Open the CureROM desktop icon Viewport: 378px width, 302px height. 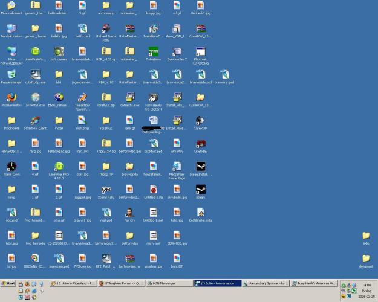tap(200, 120)
